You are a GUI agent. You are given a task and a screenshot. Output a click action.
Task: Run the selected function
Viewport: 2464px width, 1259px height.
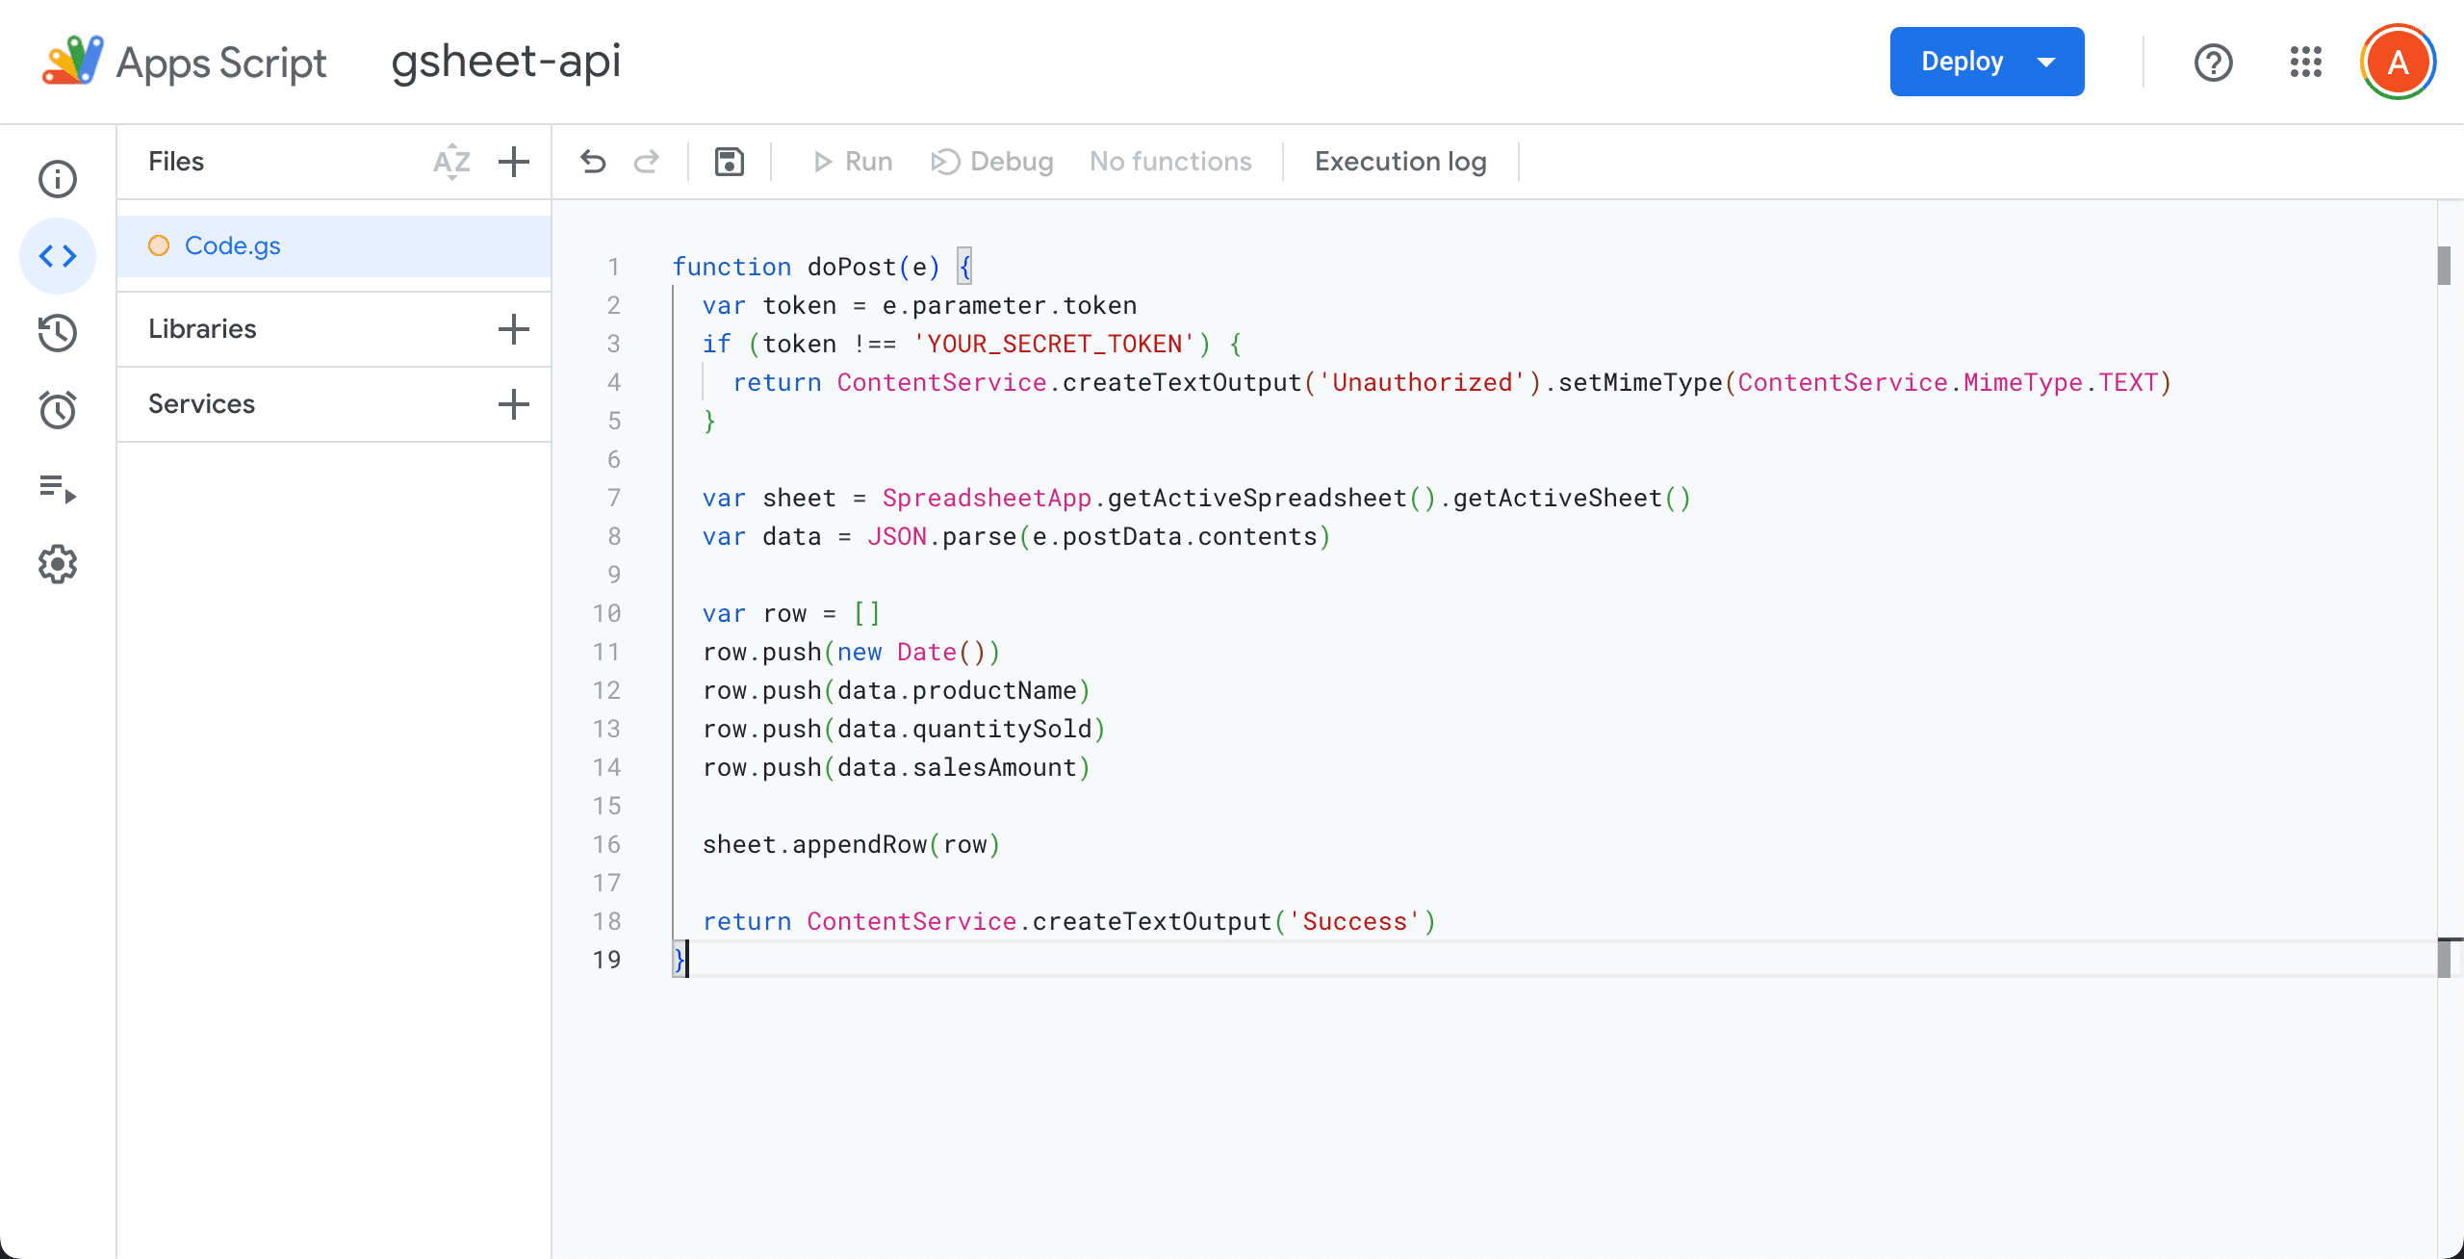point(853,162)
